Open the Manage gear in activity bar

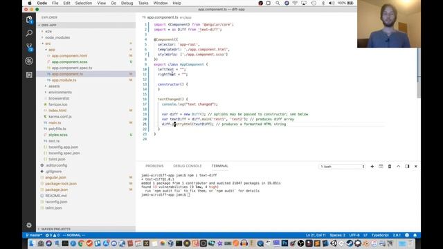[29, 225]
